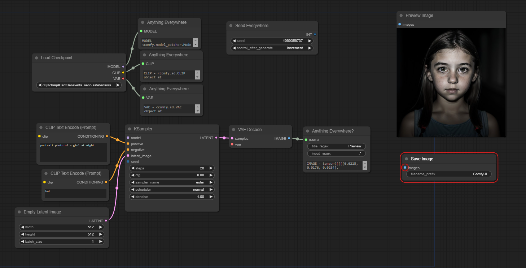Click the Seed Everywhere INT output socket

315,34
